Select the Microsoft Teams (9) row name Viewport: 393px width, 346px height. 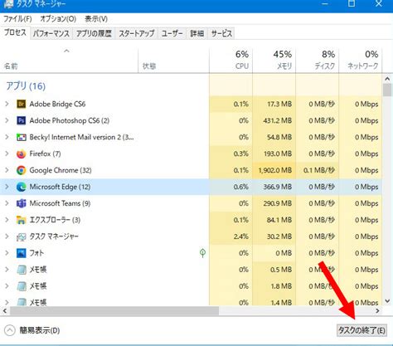point(60,203)
